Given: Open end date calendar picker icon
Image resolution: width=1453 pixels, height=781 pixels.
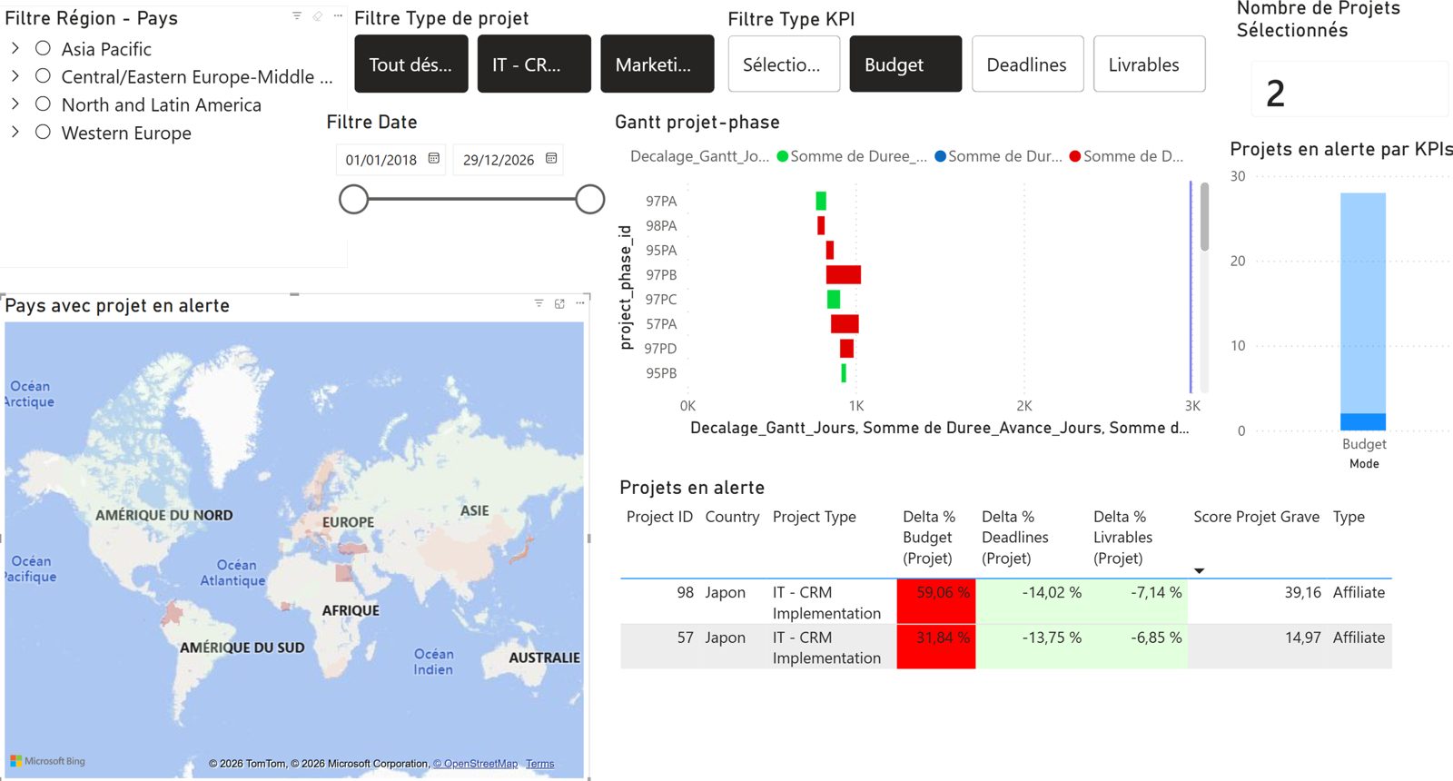Looking at the screenshot, I should tap(551, 158).
